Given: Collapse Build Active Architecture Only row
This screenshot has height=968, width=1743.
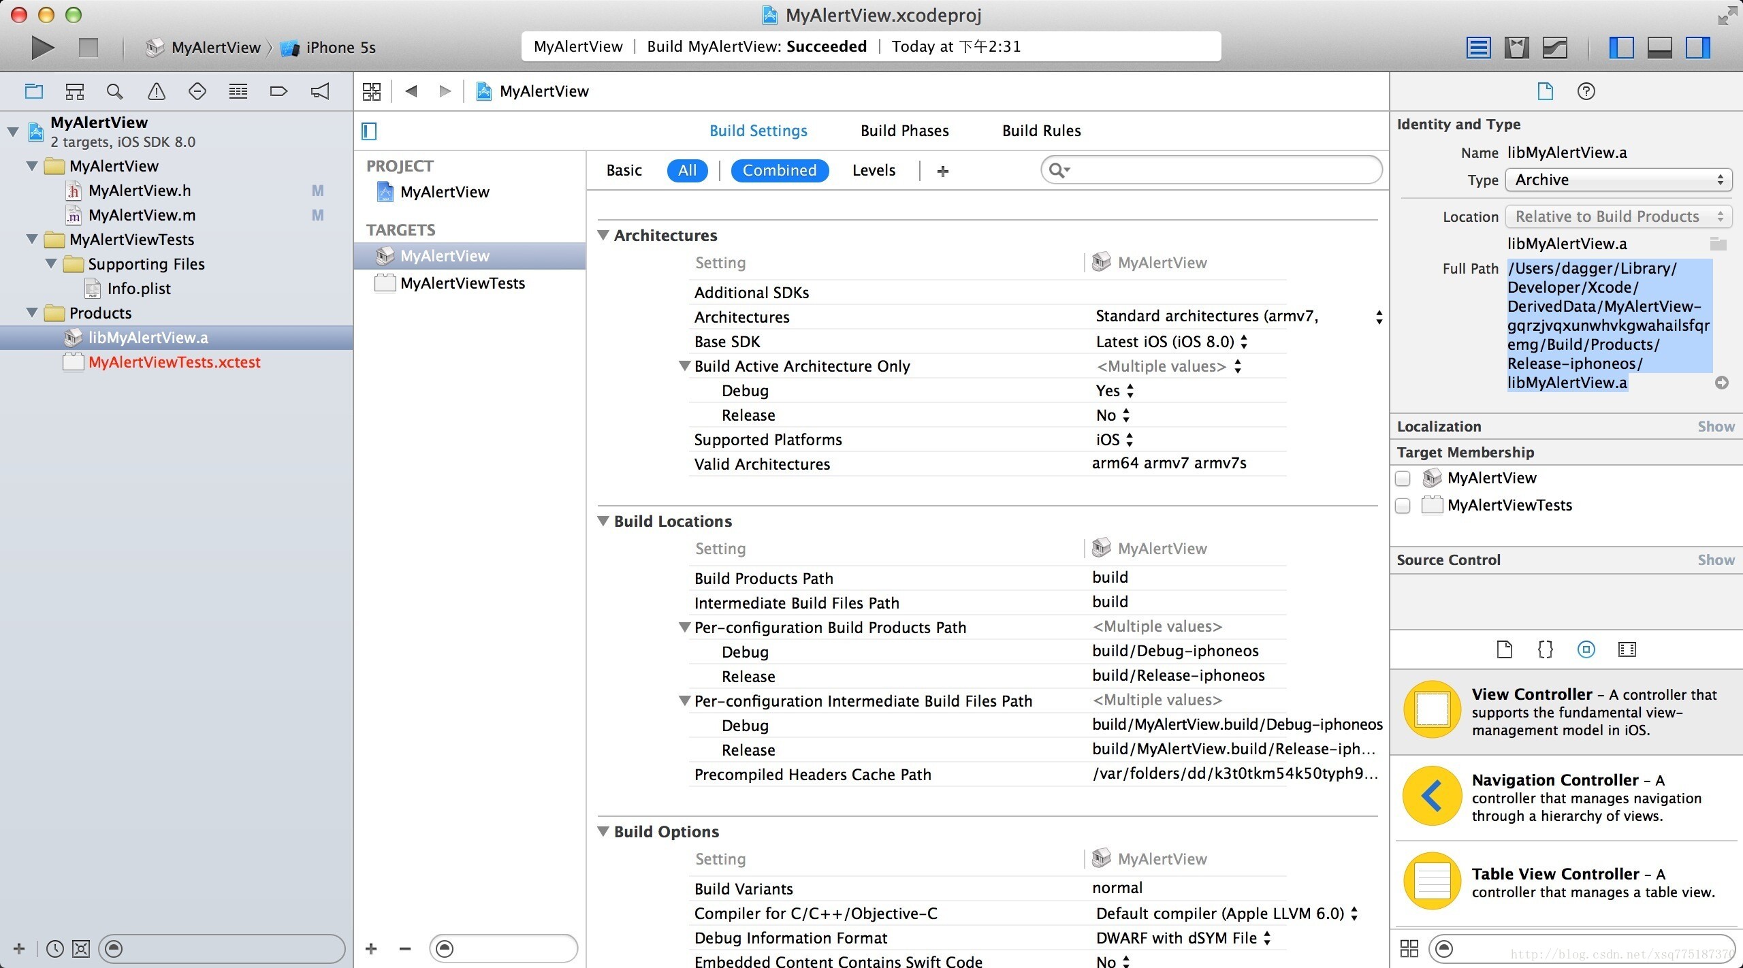Looking at the screenshot, I should tap(685, 366).
